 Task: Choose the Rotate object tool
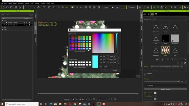[x=44, y=7]
